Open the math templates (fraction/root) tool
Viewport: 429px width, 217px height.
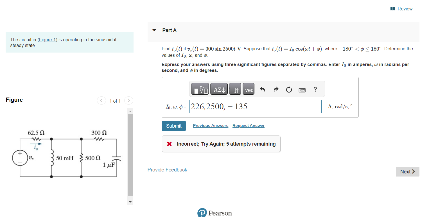[x=200, y=89]
